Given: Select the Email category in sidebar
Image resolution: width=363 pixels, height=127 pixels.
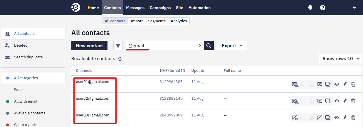Looking at the screenshot, I should pyautogui.click(x=19, y=90).
